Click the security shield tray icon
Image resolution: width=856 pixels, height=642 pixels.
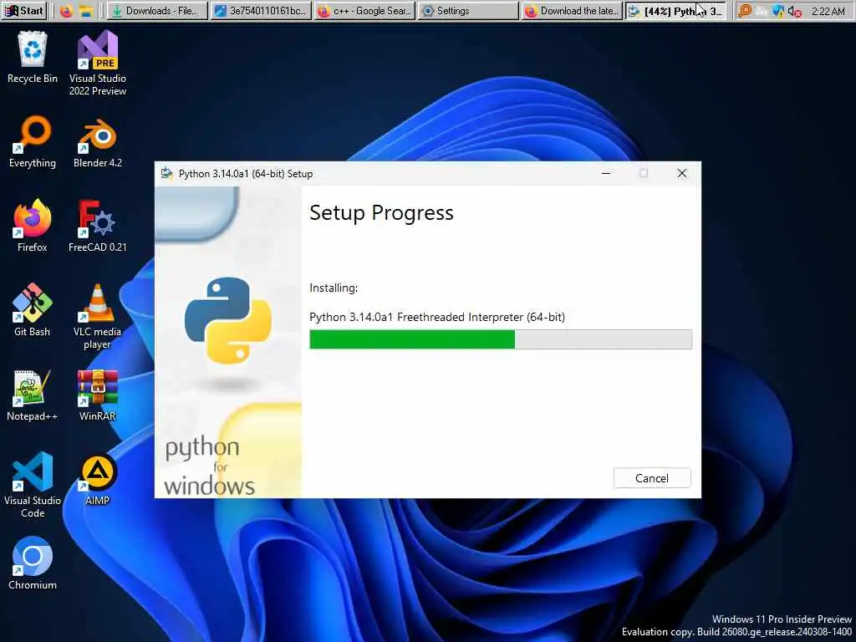778,11
